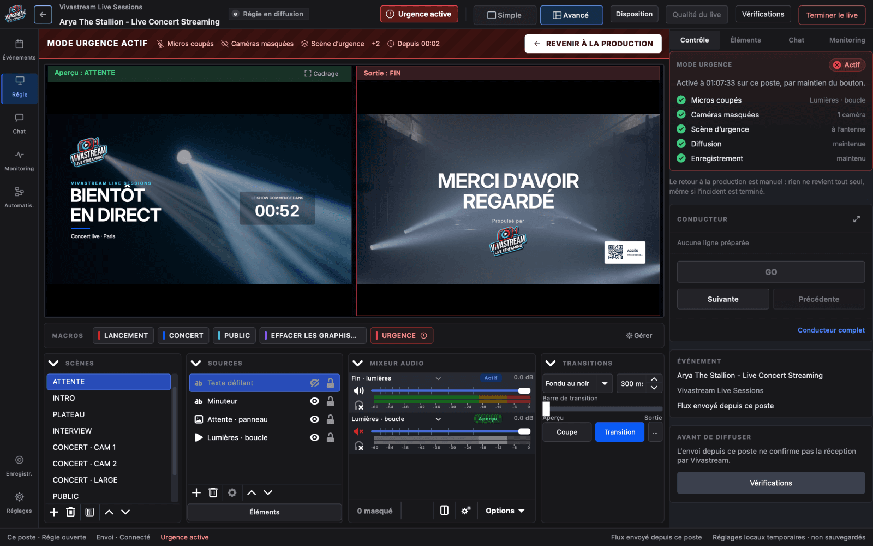
Task: Toggle headphone monitoring for Lumières · boucle channel
Action: coord(359,446)
